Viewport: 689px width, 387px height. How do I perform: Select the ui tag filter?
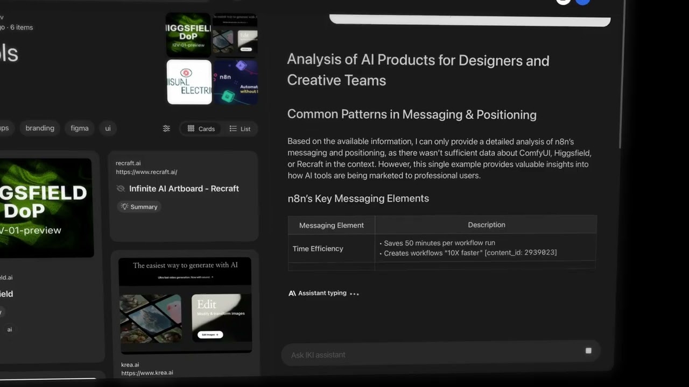[108, 128]
